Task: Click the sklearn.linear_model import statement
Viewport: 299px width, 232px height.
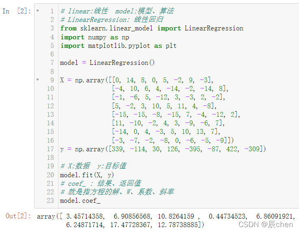Action: pos(152,28)
